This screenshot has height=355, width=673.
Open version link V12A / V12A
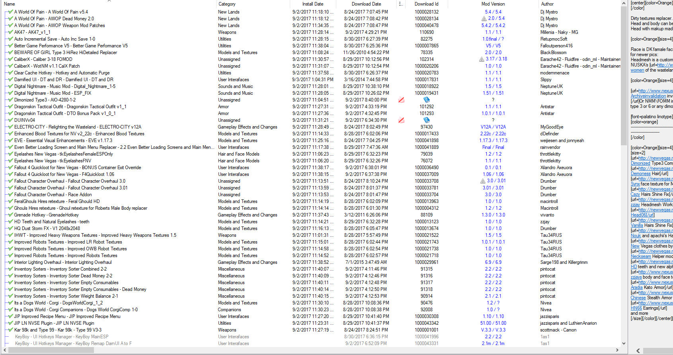point(493,127)
